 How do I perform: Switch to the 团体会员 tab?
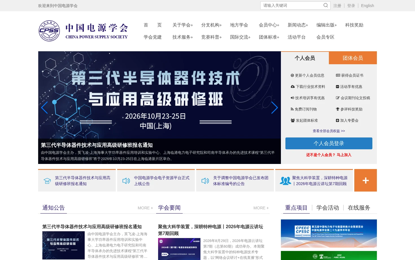[353, 58]
